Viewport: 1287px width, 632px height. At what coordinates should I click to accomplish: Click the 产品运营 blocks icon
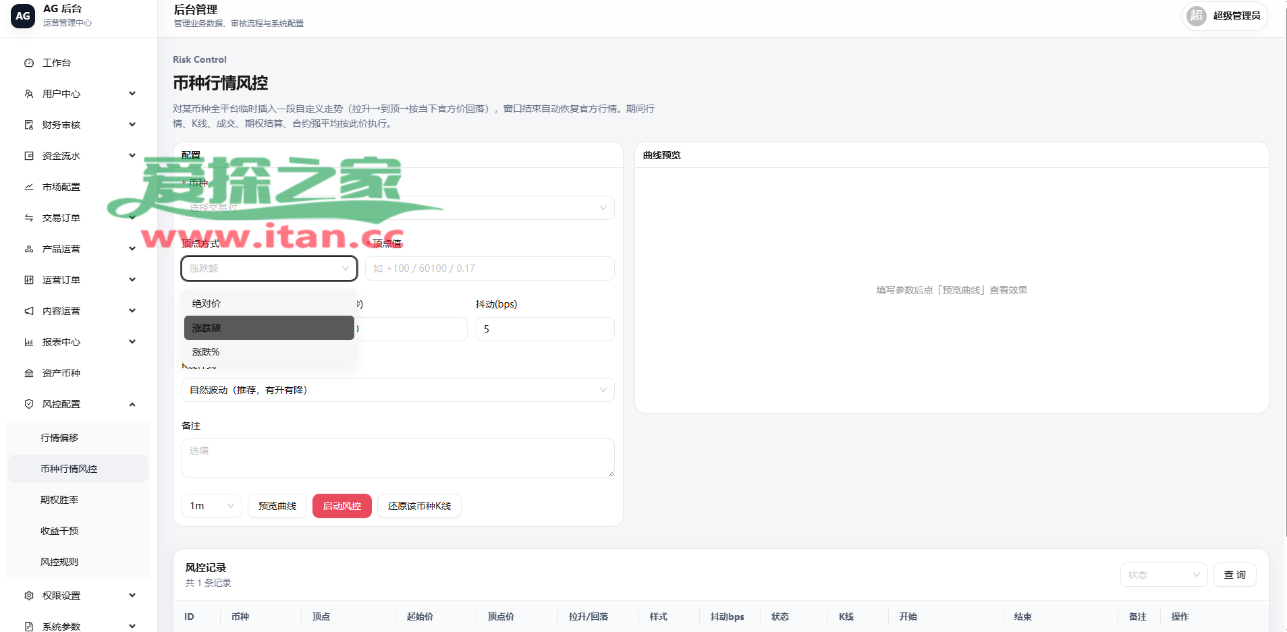29,249
